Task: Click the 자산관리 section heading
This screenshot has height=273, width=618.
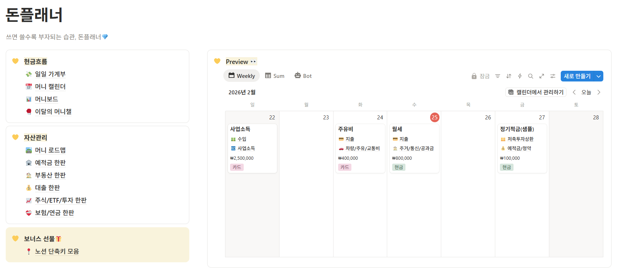Action: (x=35, y=138)
